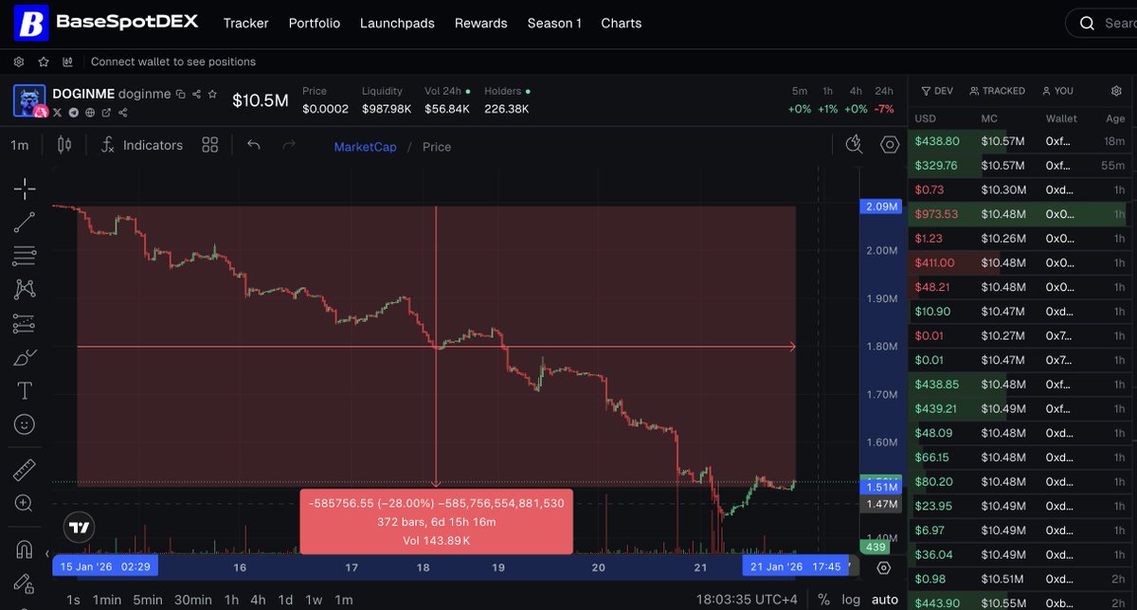Screen dimensions: 1137x610
Task: Select the Text annotation tool
Action: tap(25, 391)
